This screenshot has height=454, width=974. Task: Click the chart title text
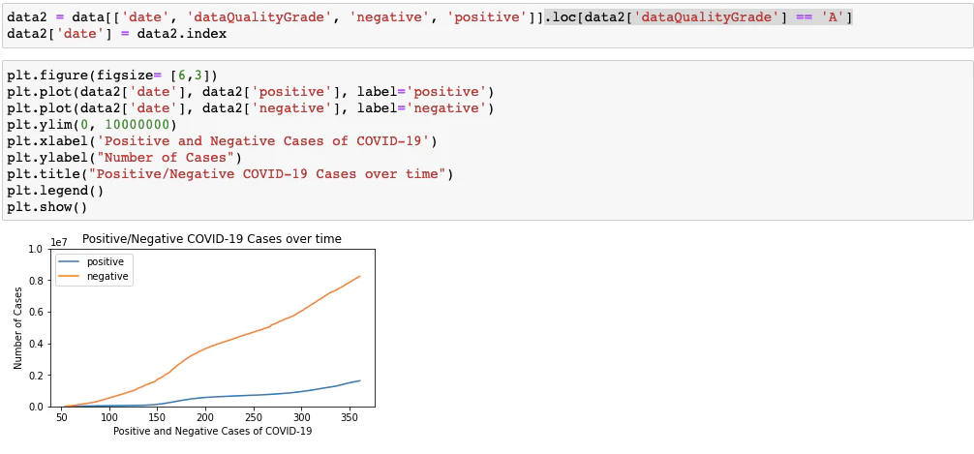coord(212,238)
